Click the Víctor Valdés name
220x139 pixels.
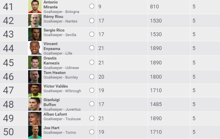(56, 86)
